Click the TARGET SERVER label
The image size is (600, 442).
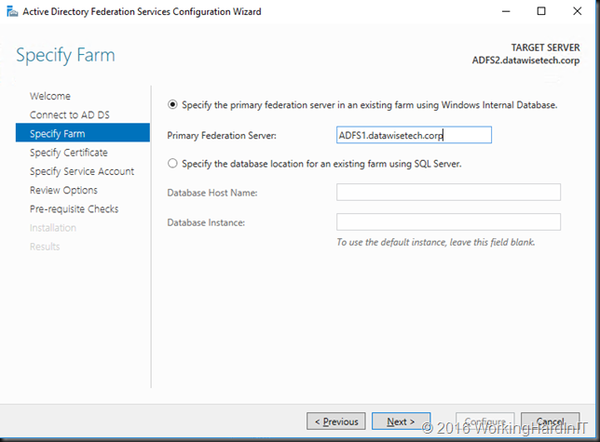click(545, 47)
